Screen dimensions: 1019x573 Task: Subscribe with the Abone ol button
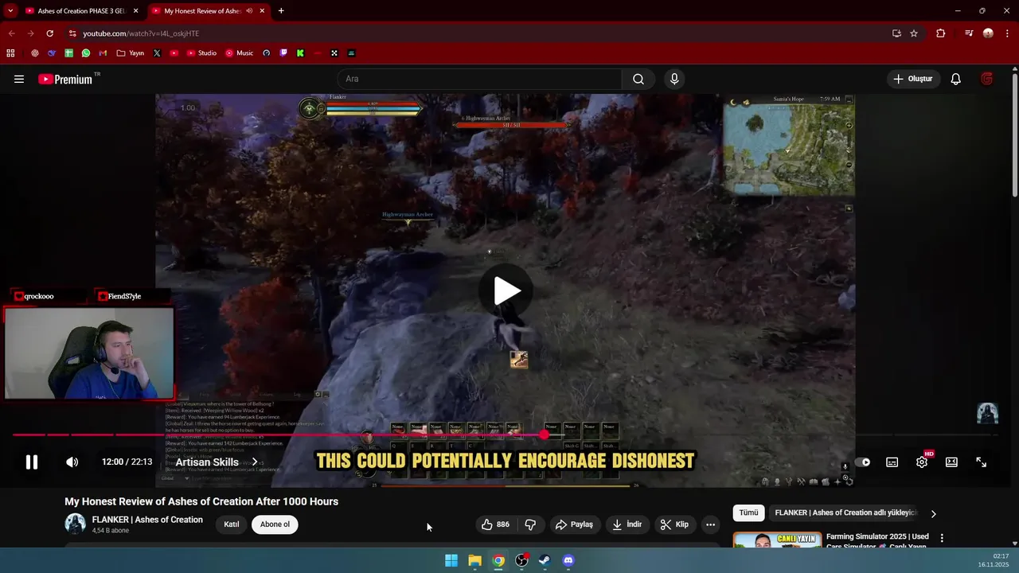click(x=275, y=524)
